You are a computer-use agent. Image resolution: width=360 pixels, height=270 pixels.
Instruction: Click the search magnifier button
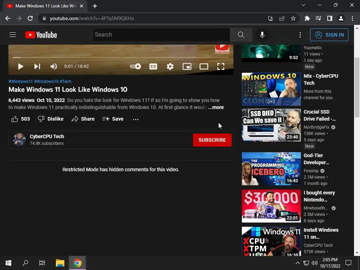[x=241, y=35]
